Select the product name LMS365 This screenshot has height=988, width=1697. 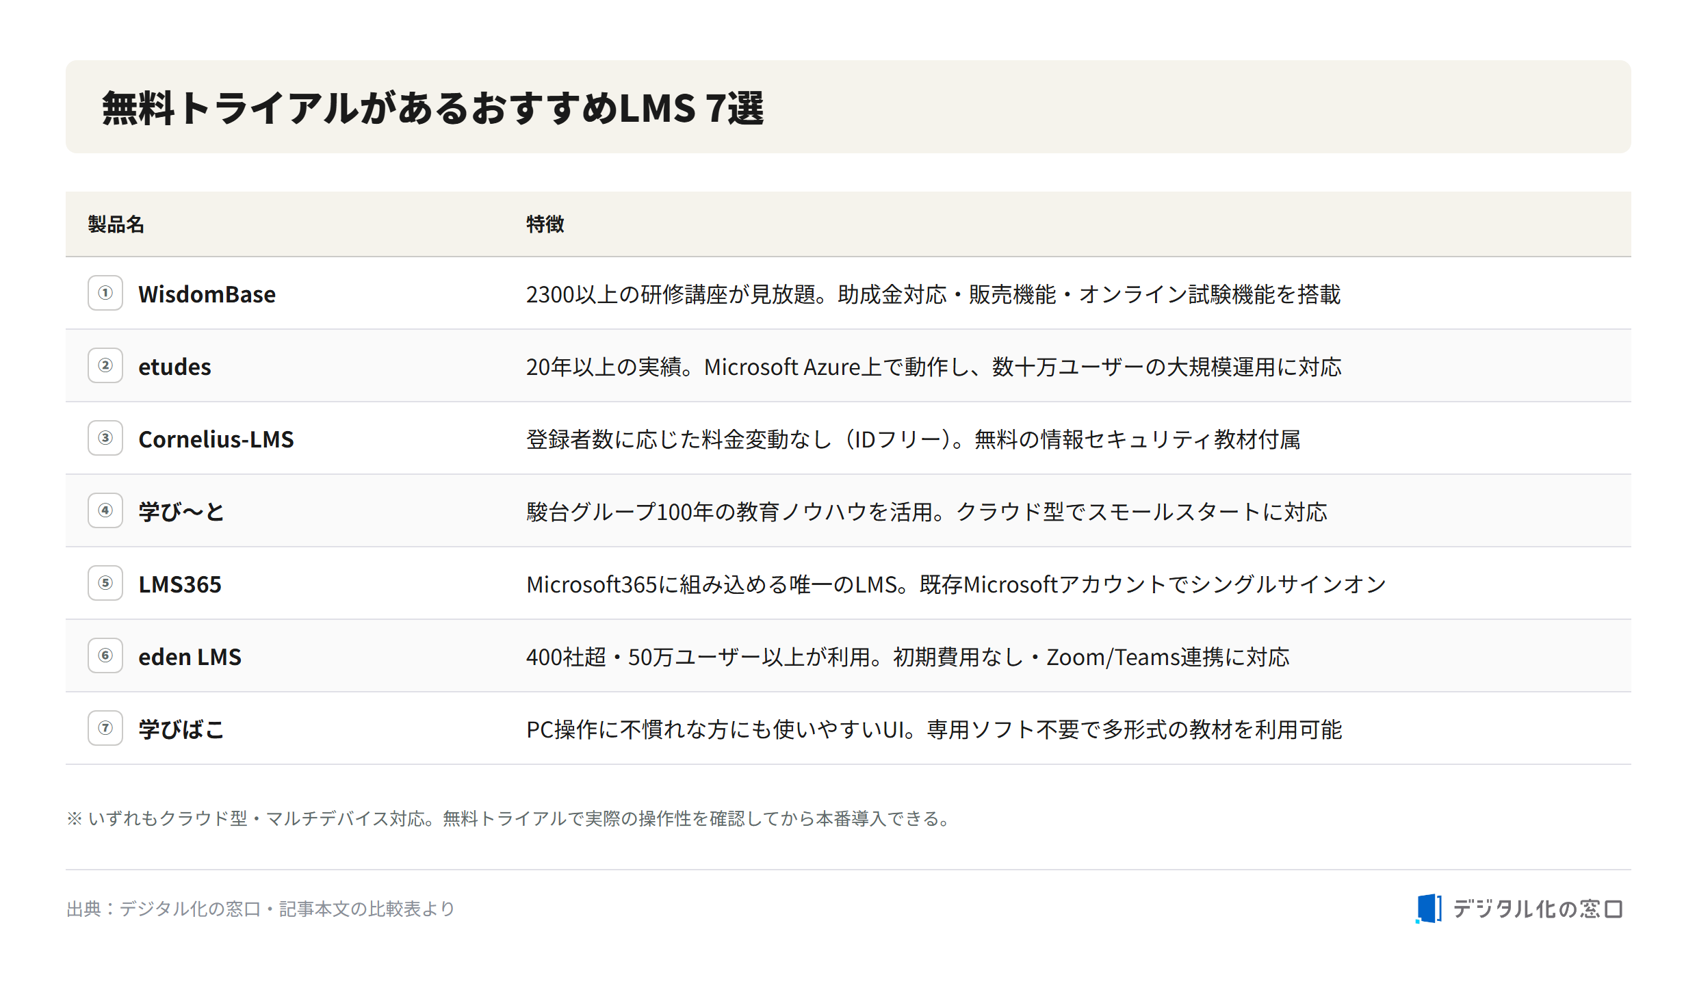click(x=180, y=584)
